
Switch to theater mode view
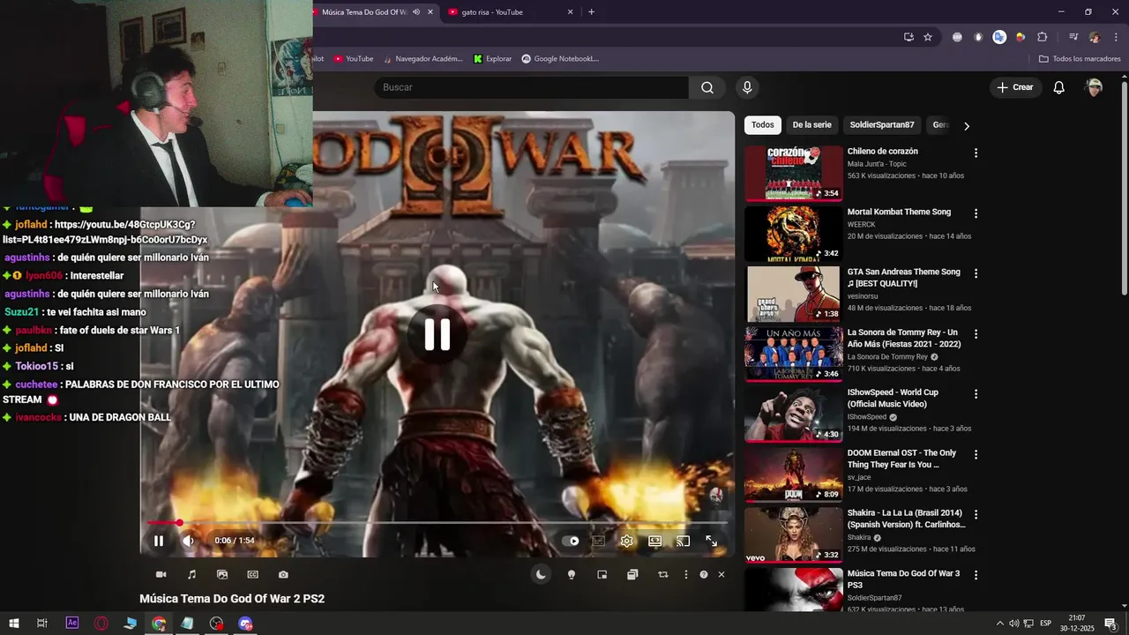(x=654, y=541)
